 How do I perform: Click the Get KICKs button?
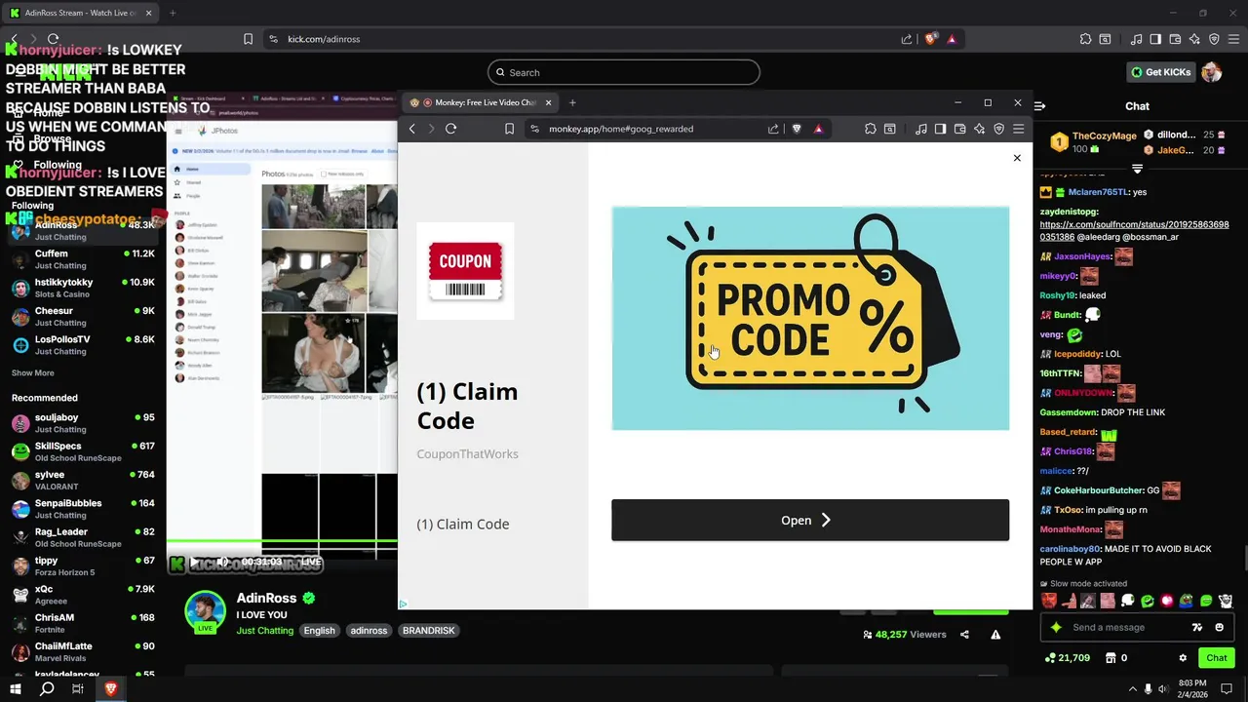1160,72
